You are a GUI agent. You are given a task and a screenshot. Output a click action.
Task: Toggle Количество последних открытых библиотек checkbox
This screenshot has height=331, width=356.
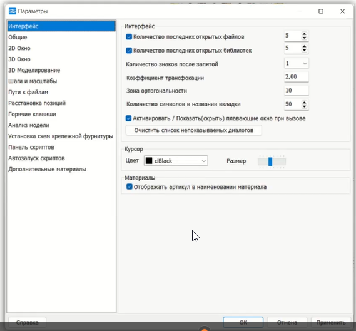(x=129, y=51)
